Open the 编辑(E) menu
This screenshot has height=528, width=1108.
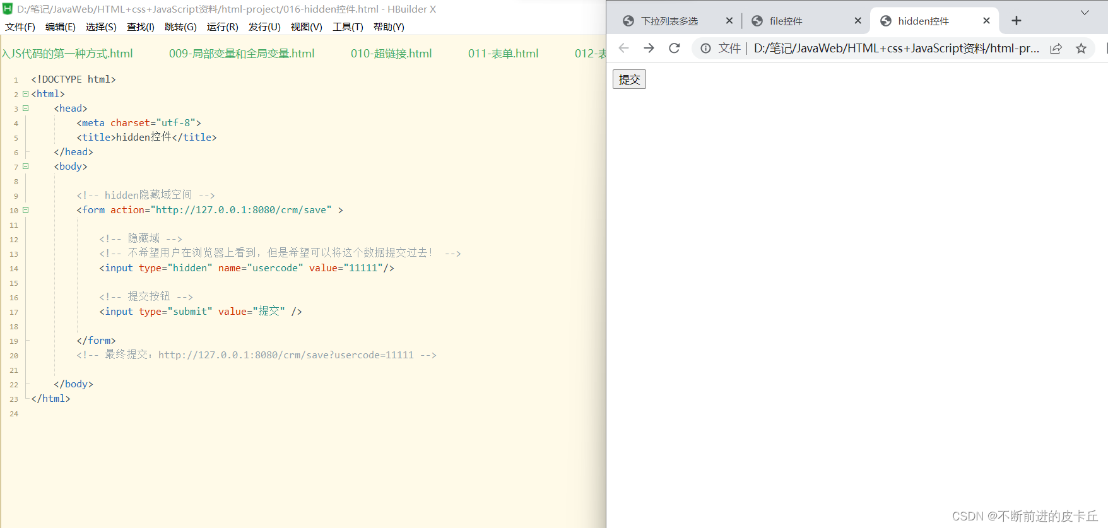61,26
